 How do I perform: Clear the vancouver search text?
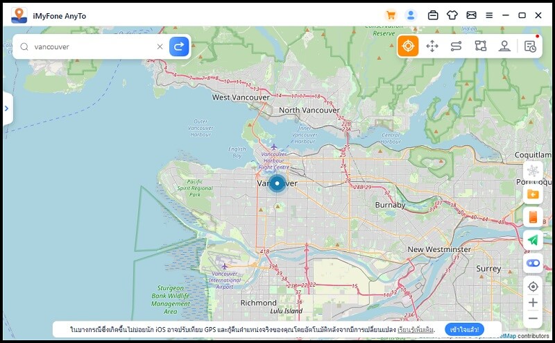160,47
